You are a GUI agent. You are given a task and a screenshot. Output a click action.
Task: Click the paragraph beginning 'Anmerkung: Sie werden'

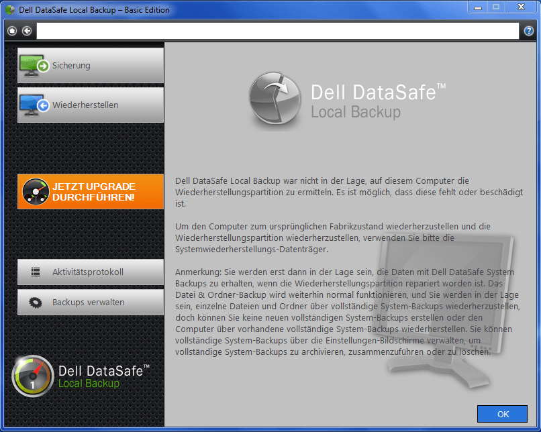348,312
